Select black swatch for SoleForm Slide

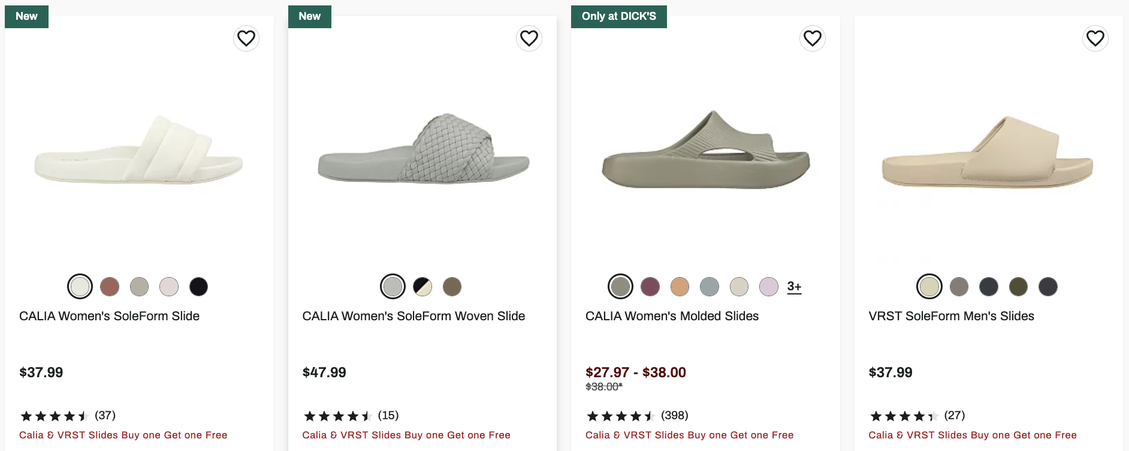(x=198, y=287)
